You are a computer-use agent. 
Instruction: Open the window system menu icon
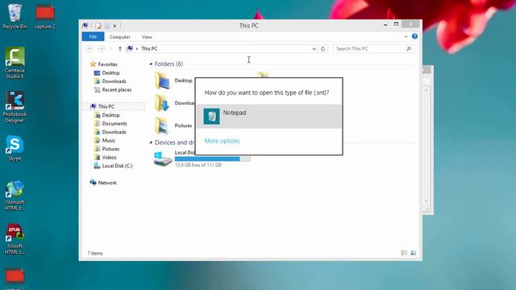[x=85, y=25]
